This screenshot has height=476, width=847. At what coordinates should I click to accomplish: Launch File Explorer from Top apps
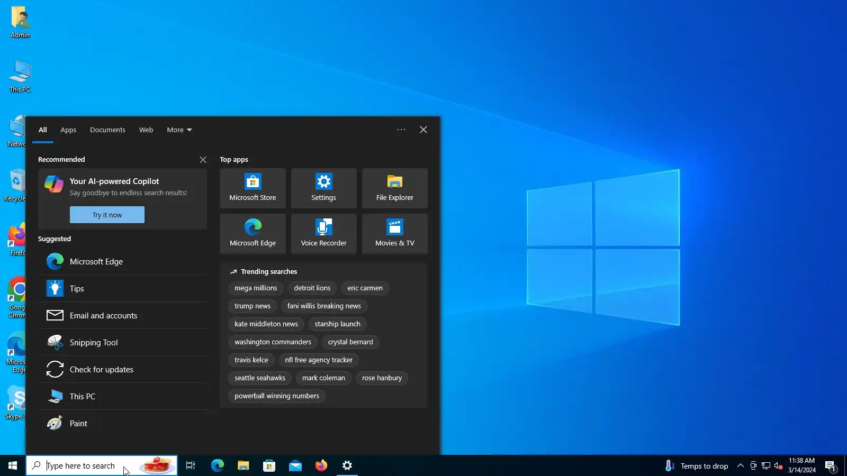point(394,188)
